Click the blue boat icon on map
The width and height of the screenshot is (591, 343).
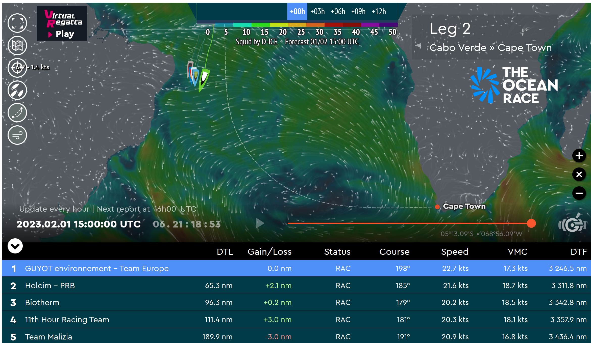[195, 77]
